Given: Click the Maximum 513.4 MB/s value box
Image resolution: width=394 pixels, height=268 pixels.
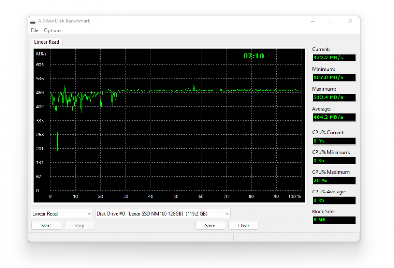Looking at the screenshot, I should click(x=334, y=97).
